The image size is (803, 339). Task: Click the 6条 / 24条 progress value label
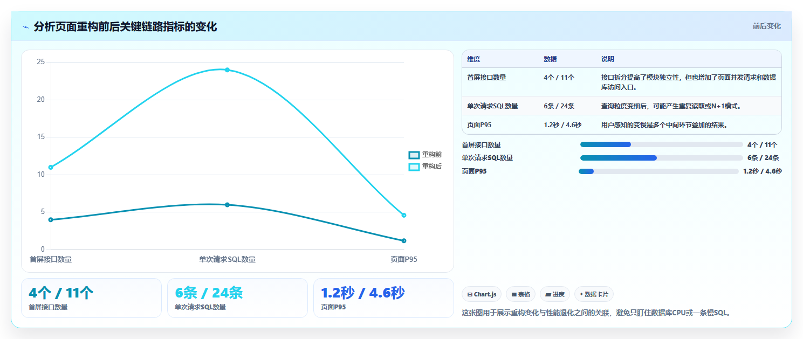pos(763,158)
